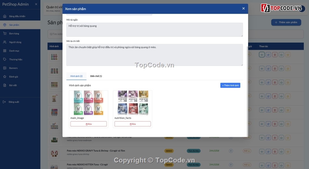Click the slug text nekko-gravy-tuna-seabream
Viewport: 309px width, 169px height.
[79, 140]
